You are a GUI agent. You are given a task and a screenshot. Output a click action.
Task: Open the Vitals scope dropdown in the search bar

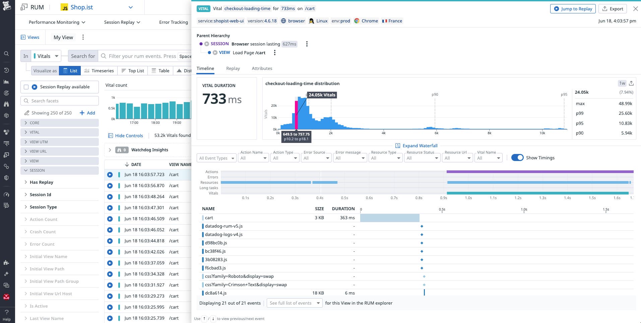pos(46,56)
